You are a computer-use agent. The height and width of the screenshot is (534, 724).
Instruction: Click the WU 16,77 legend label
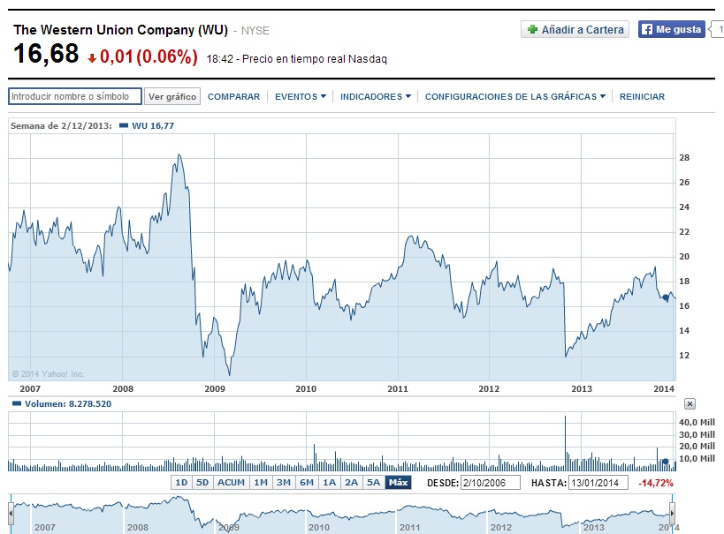[x=153, y=126]
